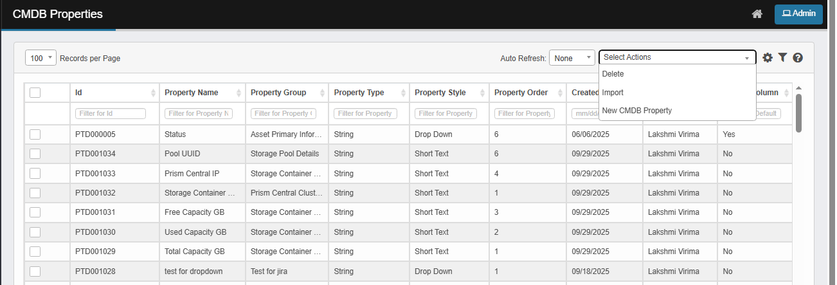This screenshot has height=285, width=837.
Task: Sort Property Type column arrows
Action: click(403, 93)
